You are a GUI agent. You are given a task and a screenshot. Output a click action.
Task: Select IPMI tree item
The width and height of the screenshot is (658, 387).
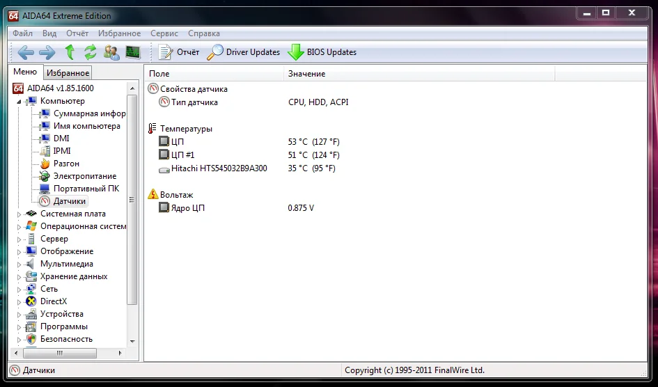(62, 151)
